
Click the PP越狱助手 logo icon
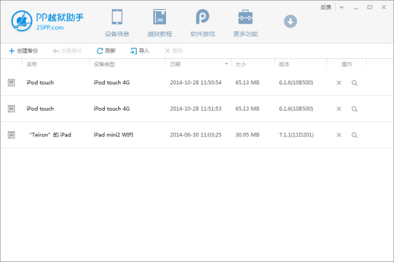(x=21, y=21)
